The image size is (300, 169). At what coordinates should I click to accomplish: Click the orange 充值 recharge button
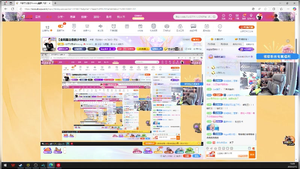(187, 156)
